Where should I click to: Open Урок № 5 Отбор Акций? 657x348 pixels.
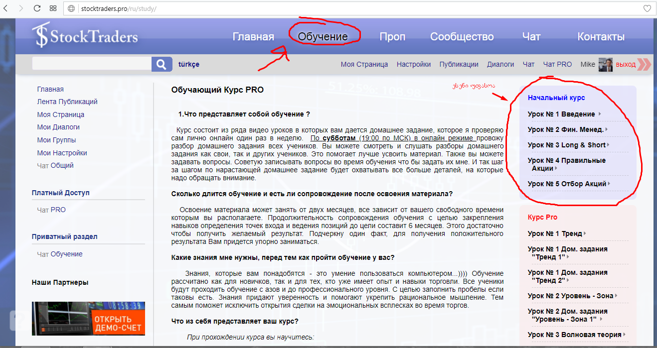[567, 184]
